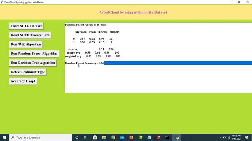Image resolution: width=252 pixels, height=141 pixels.
Task: Show the Accuracy Graph
Action: point(23,81)
